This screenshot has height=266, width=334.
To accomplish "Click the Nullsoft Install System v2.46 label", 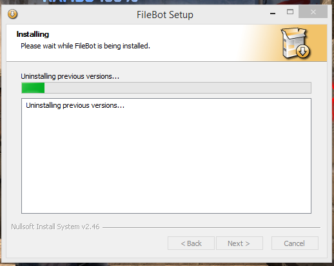I will pos(55,227).
